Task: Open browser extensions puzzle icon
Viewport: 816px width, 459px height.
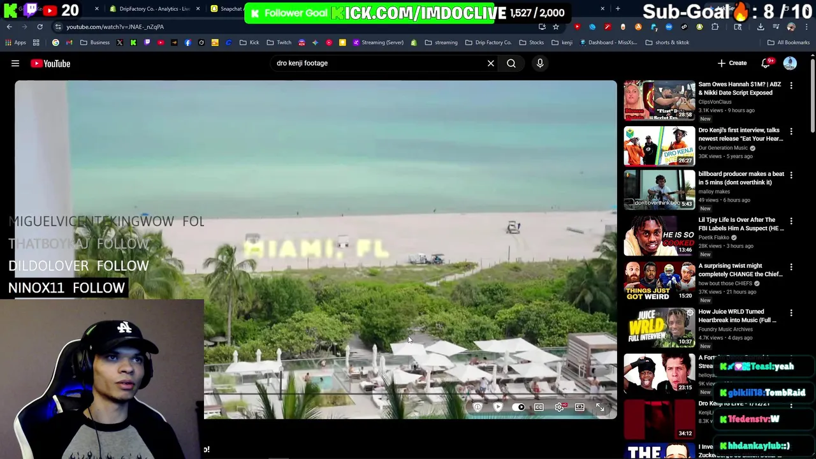Action: click(x=715, y=27)
